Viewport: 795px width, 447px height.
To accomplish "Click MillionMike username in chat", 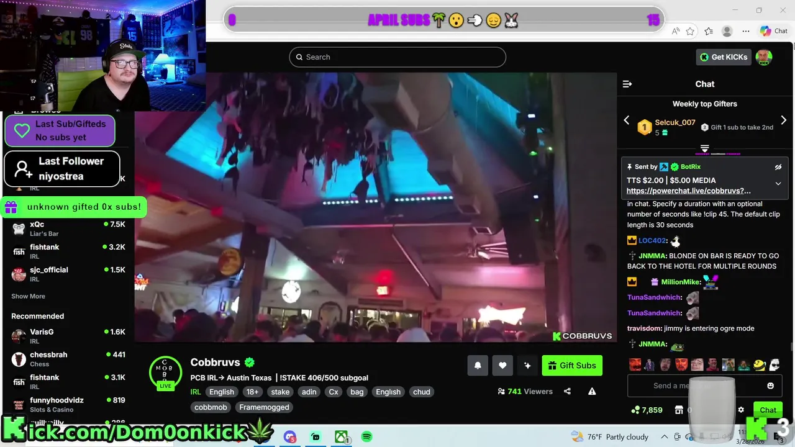I will coord(681,282).
